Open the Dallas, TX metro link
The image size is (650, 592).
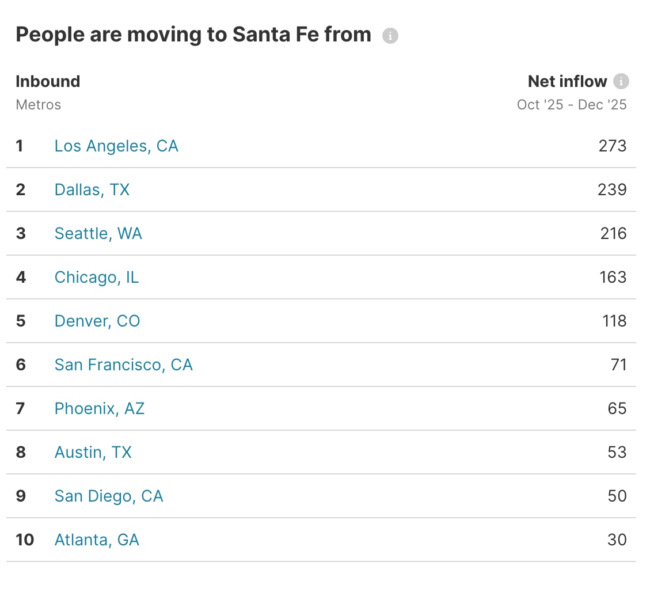[92, 190]
